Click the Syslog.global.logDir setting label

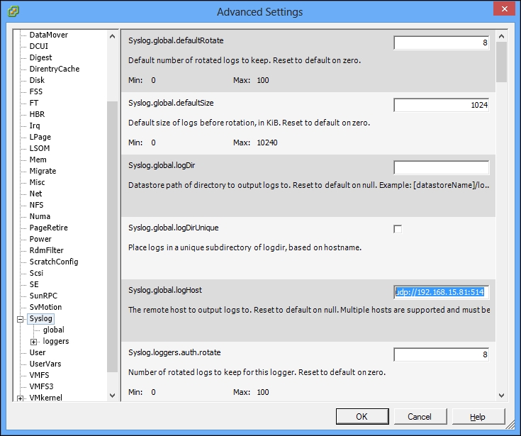coord(162,165)
